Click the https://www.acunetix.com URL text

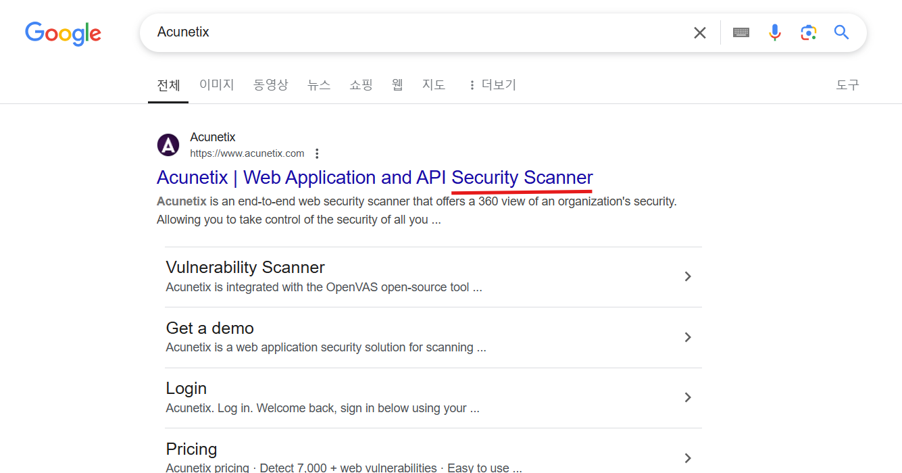click(x=247, y=153)
